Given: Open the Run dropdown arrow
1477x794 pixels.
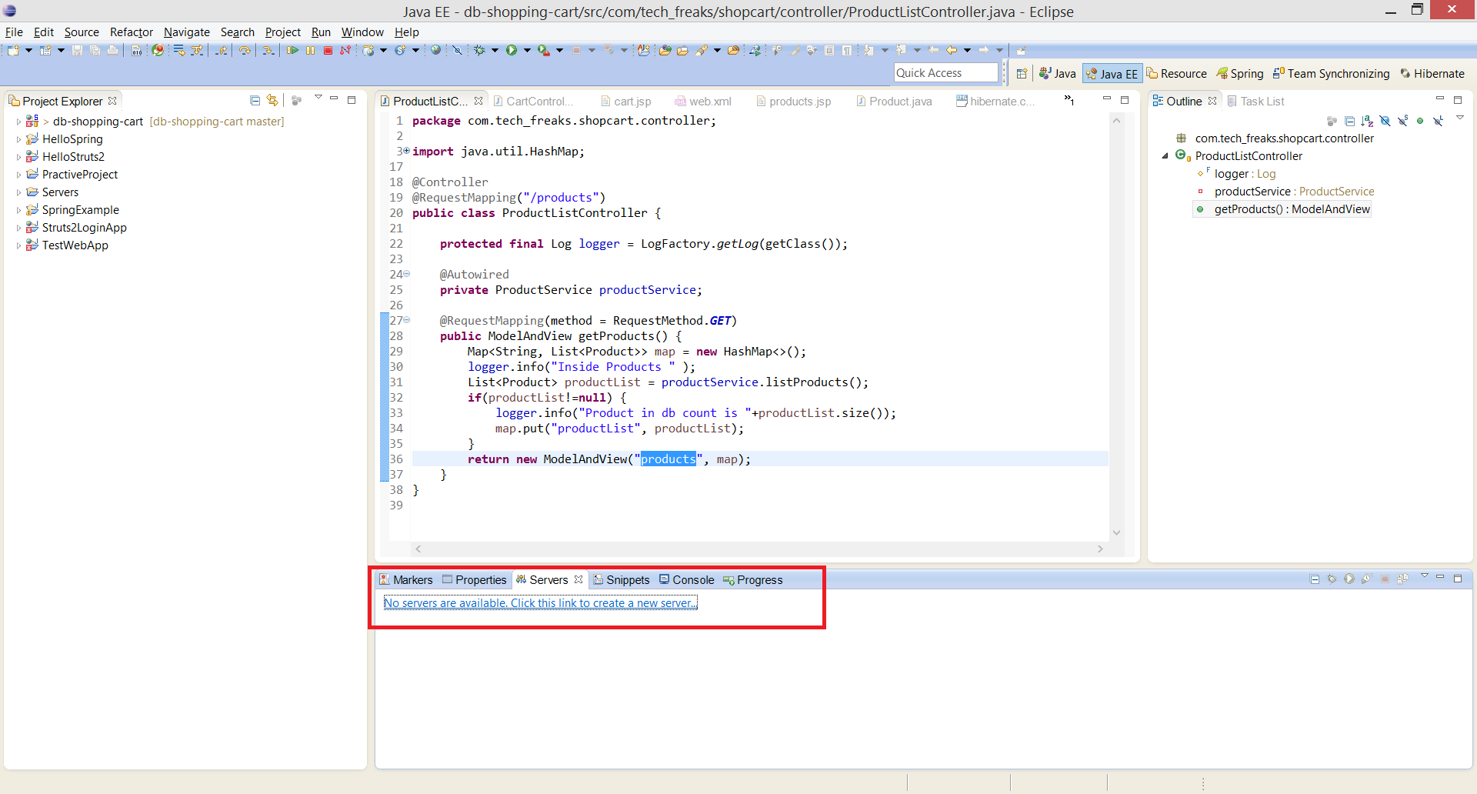Looking at the screenshot, I should 528,50.
